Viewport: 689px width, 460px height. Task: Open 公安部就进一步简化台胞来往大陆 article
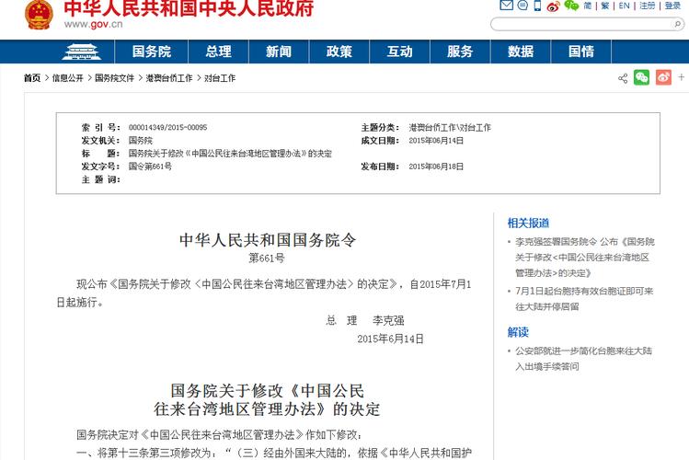[583, 359]
